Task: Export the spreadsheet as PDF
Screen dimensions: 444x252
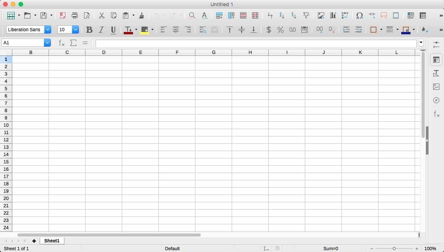Action: click(x=62, y=15)
